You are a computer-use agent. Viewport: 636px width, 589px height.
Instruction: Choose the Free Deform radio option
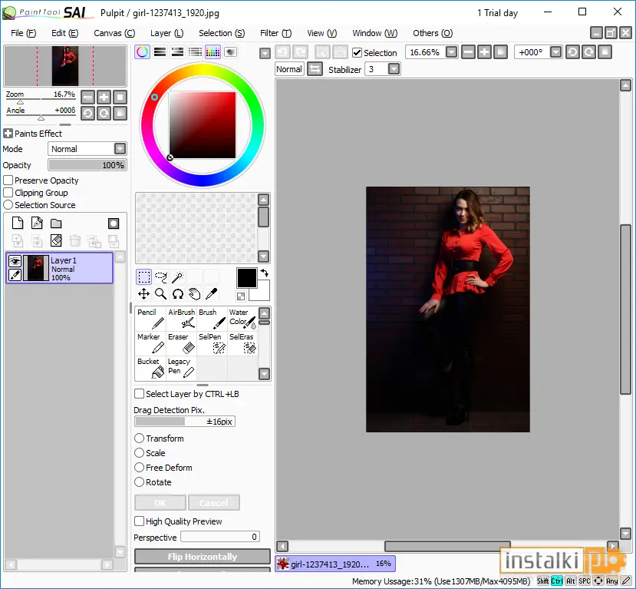(x=139, y=468)
